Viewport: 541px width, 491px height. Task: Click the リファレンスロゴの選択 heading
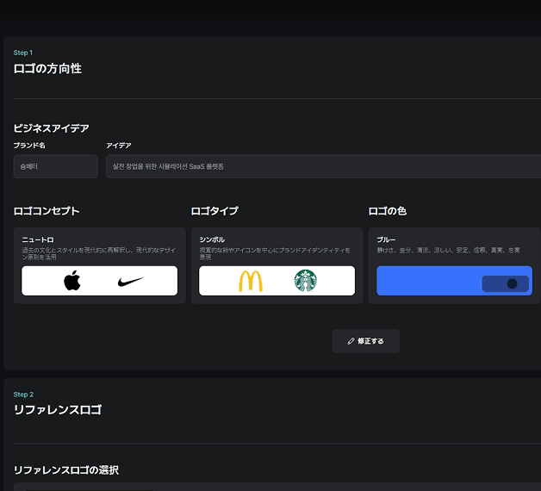65,470
